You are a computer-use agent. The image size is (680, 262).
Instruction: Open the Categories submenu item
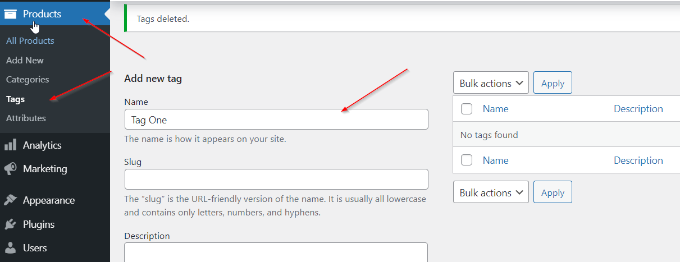point(28,80)
